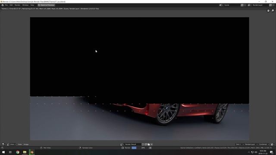Open the editor type dropdown at bottom left
This screenshot has height=155, width=276.
pos(3,144)
